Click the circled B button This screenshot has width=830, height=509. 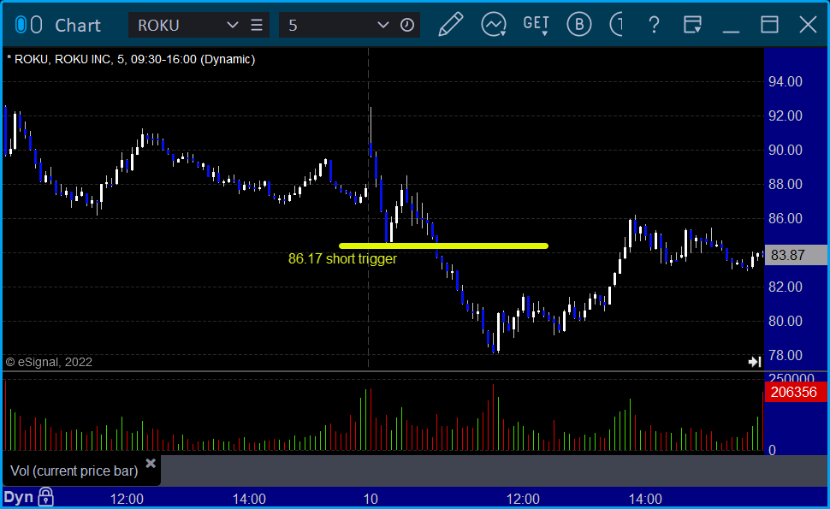click(579, 24)
